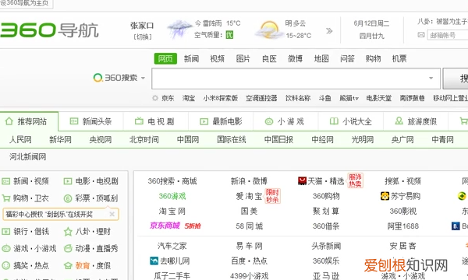Click the 银行·借钱 bank icon
468x280 pixels.
pyautogui.click(x=6, y=231)
